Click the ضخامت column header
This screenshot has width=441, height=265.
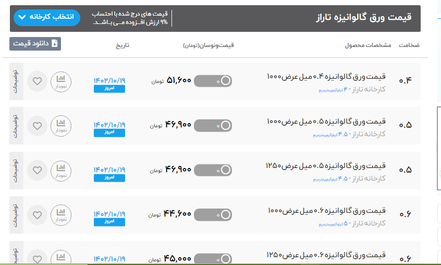[409, 45]
